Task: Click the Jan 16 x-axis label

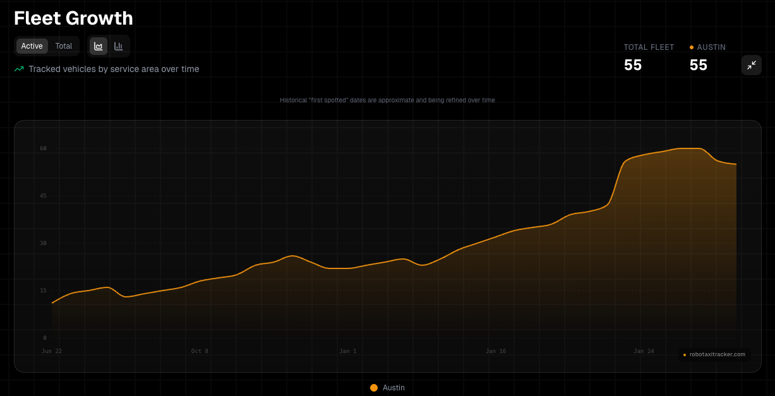Action: pyautogui.click(x=496, y=351)
